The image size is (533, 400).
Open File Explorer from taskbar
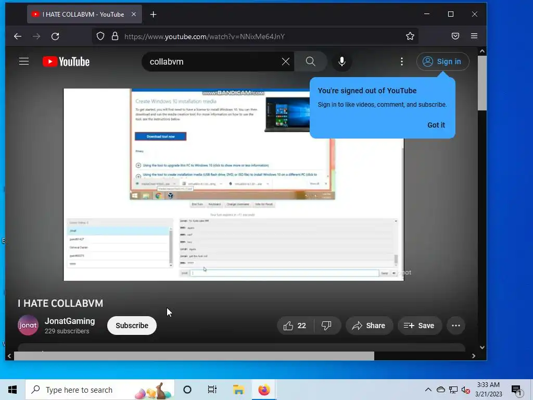pyautogui.click(x=238, y=390)
